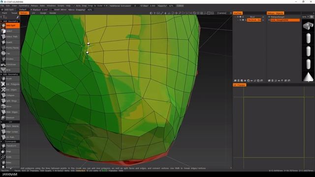Click the pen icon below the room tabs

click(18, 17)
